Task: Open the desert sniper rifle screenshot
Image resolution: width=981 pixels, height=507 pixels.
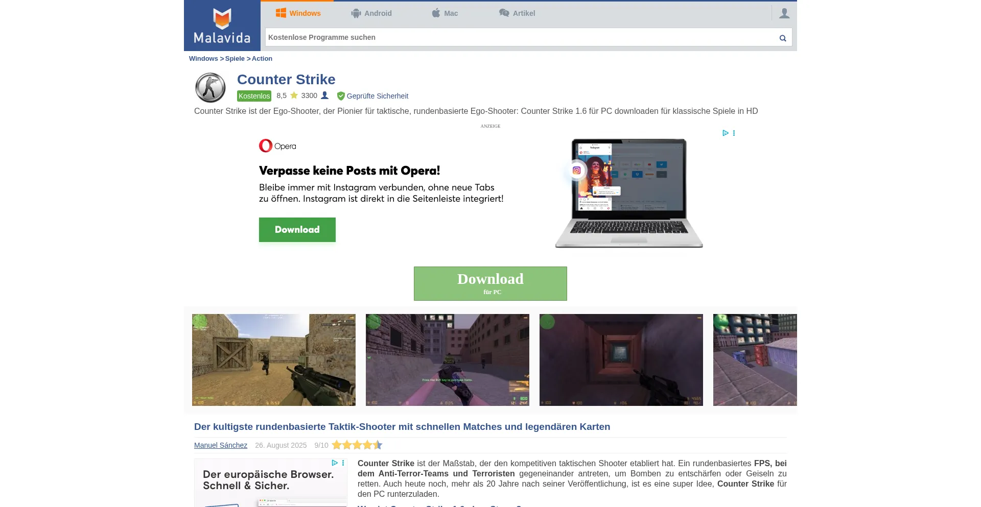Action: point(274,360)
